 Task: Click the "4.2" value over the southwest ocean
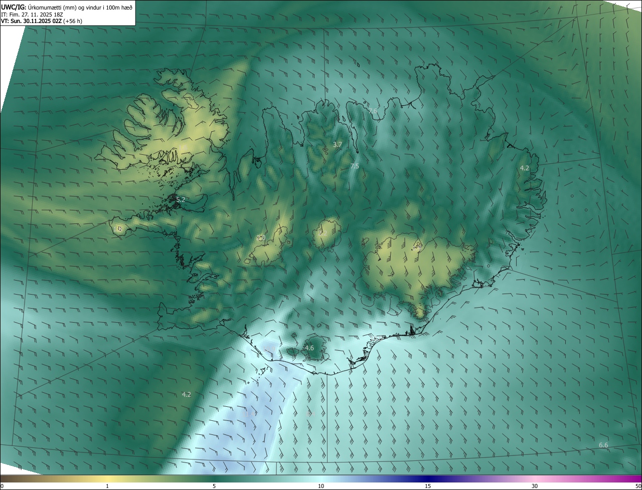point(187,395)
